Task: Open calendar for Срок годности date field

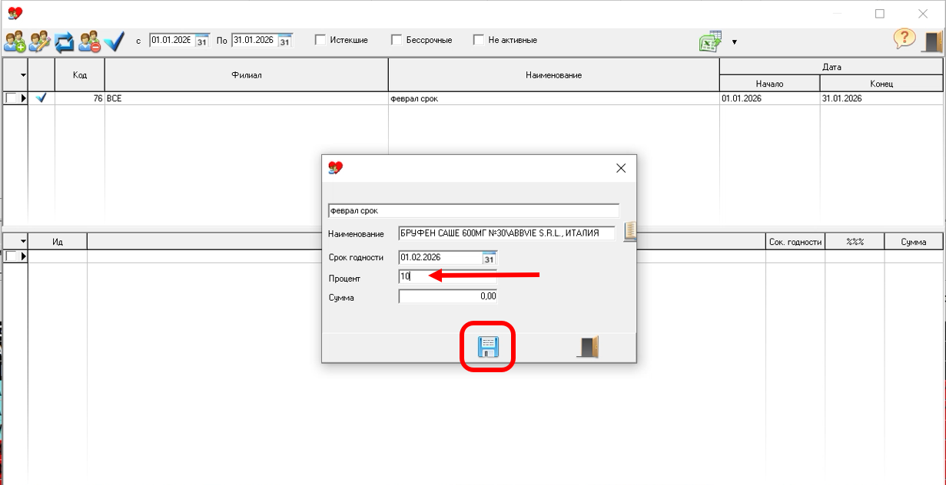Action: coord(490,259)
